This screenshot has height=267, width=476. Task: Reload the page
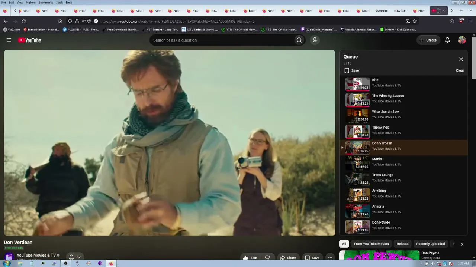point(24,21)
